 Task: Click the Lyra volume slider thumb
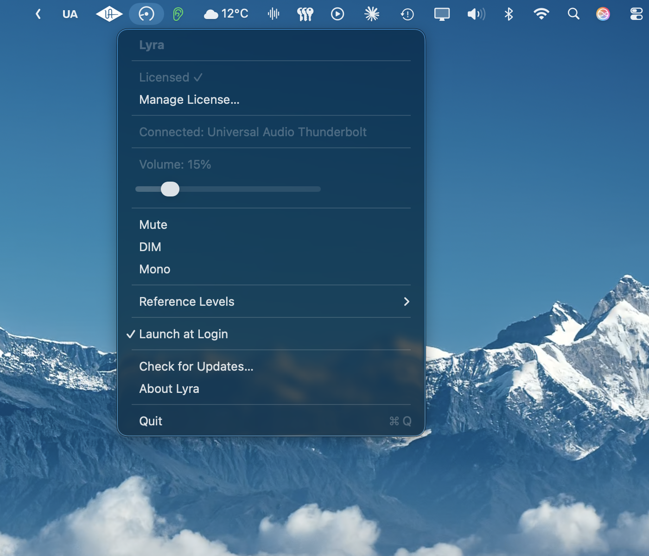[170, 189]
